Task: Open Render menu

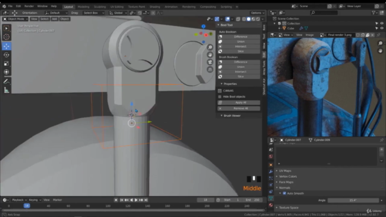Action: tap(29, 6)
